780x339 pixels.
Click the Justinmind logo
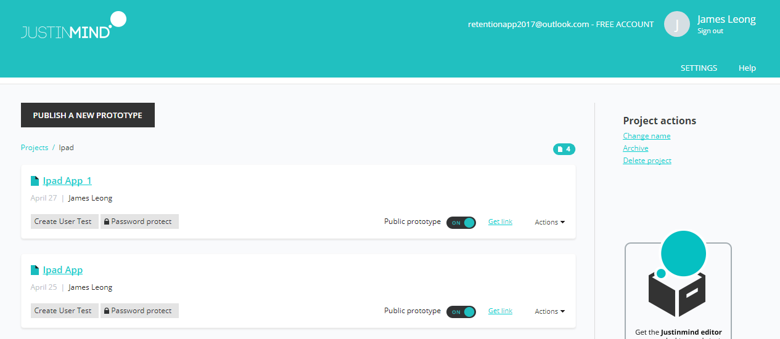[x=73, y=26]
